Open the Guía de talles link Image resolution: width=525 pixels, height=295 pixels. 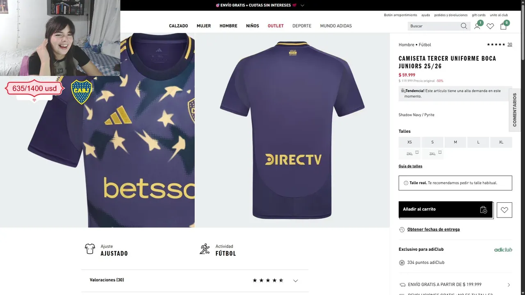click(410, 166)
